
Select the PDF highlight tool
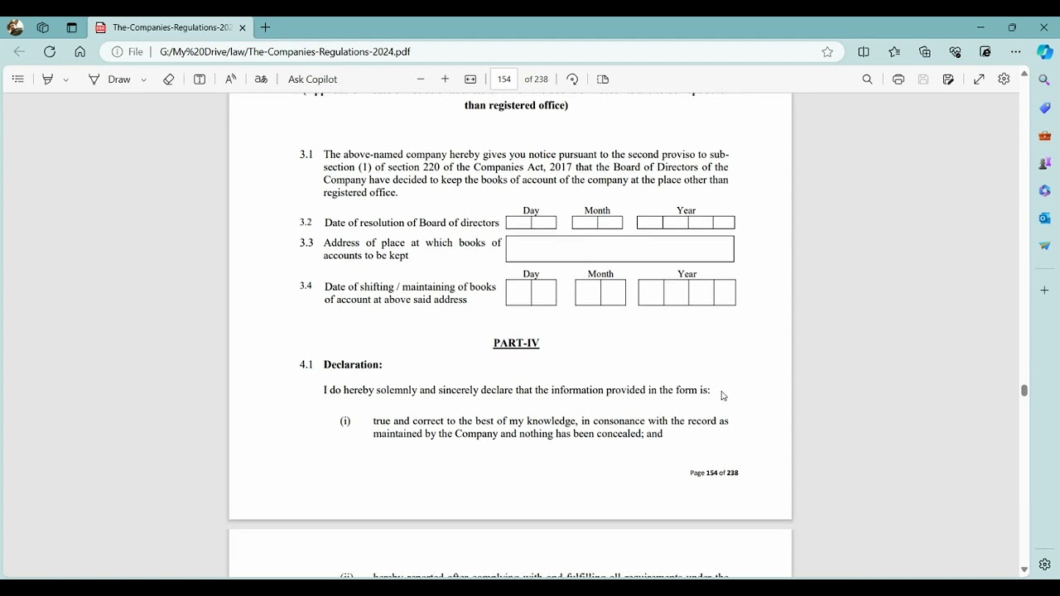tap(48, 79)
